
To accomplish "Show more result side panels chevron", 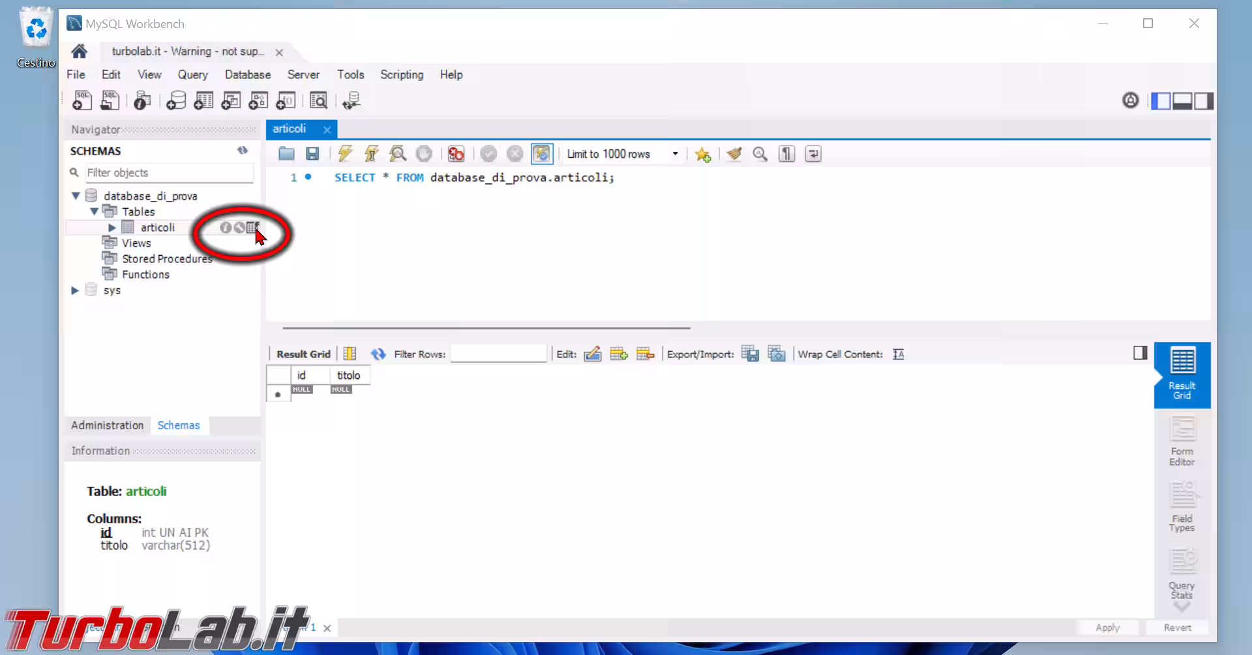I will tap(1182, 608).
